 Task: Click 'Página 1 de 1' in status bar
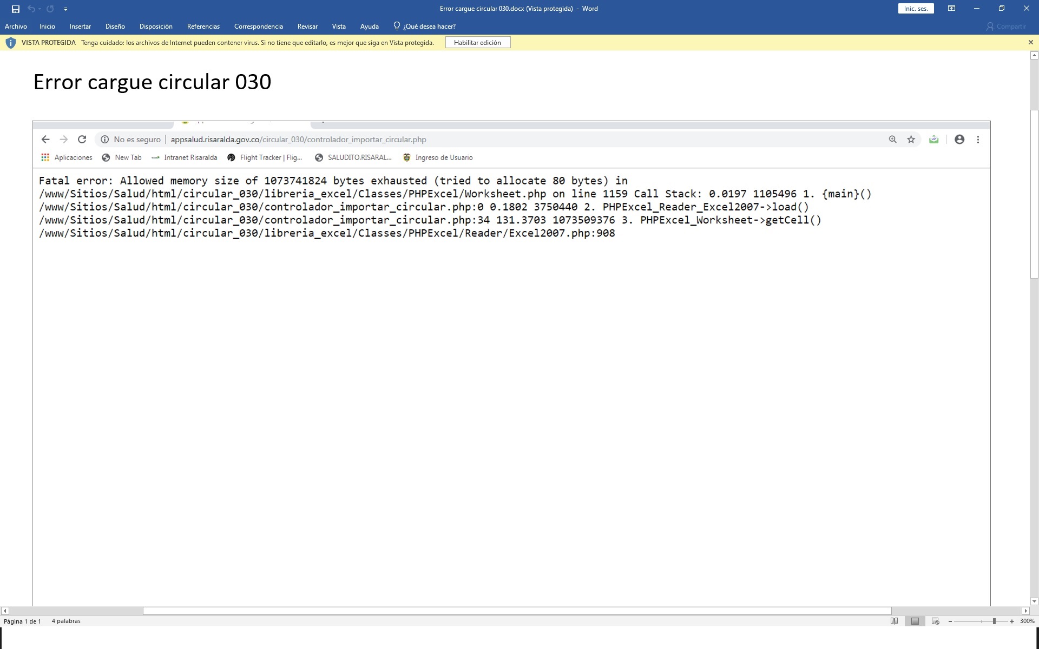click(23, 621)
